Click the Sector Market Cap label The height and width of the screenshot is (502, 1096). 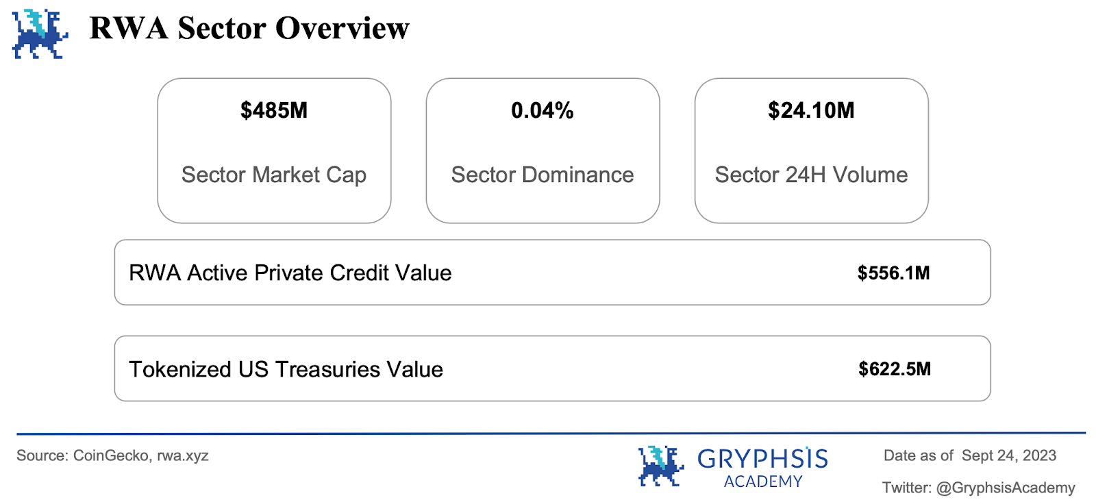[274, 175]
